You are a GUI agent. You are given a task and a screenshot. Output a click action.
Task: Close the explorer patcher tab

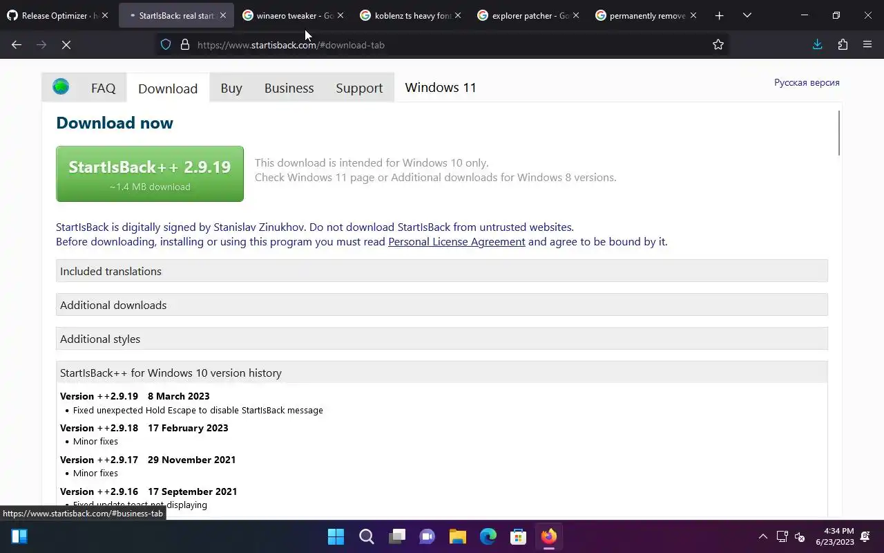pyautogui.click(x=575, y=15)
